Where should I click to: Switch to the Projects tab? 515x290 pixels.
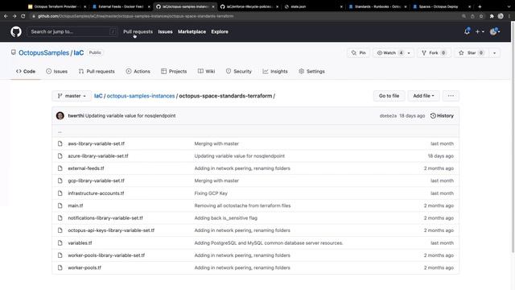[174, 71]
